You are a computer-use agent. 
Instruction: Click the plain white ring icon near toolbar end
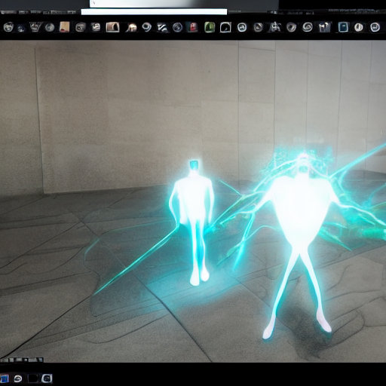pyautogui.click(x=359, y=27)
